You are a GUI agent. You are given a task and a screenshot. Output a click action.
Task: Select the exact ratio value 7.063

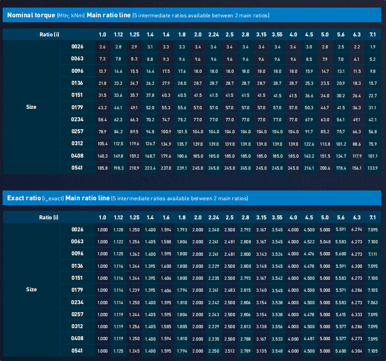pos(372,302)
